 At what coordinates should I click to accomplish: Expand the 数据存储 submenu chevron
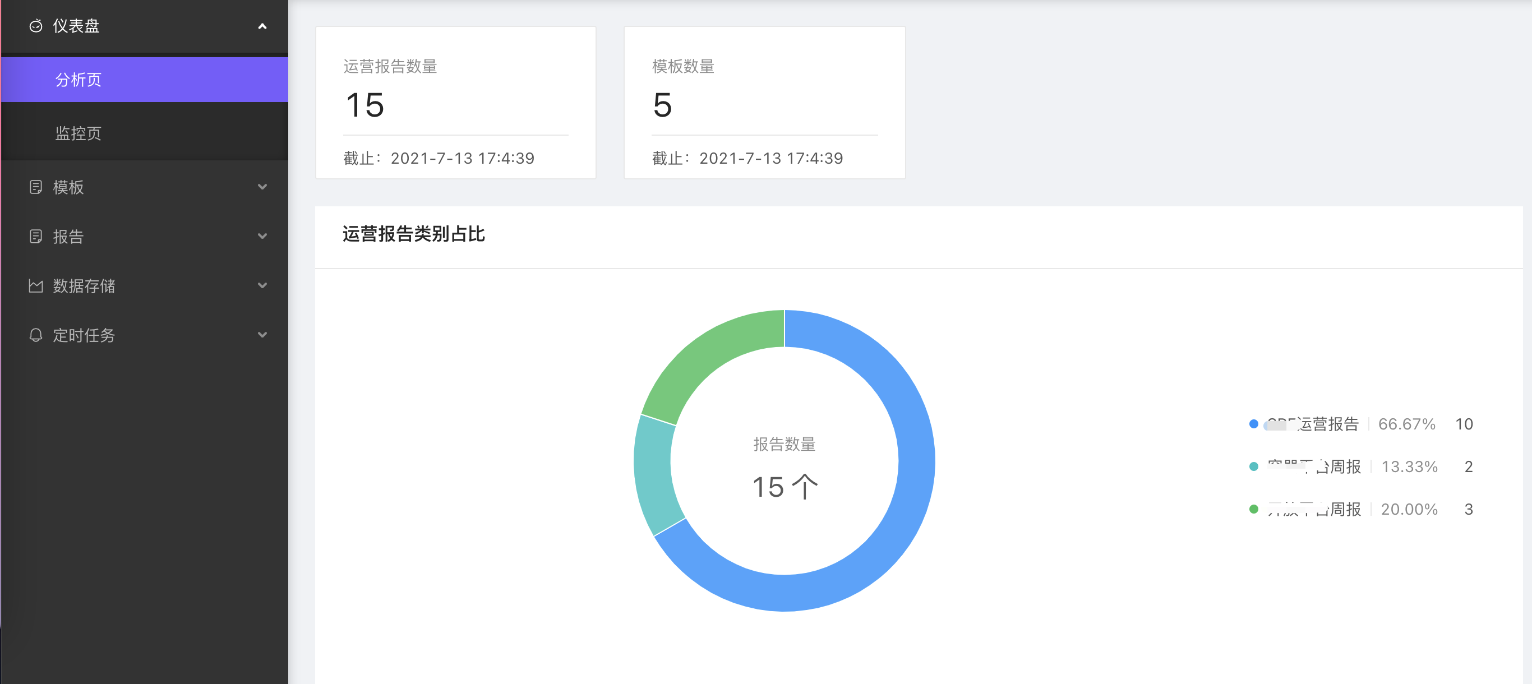pos(262,286)
